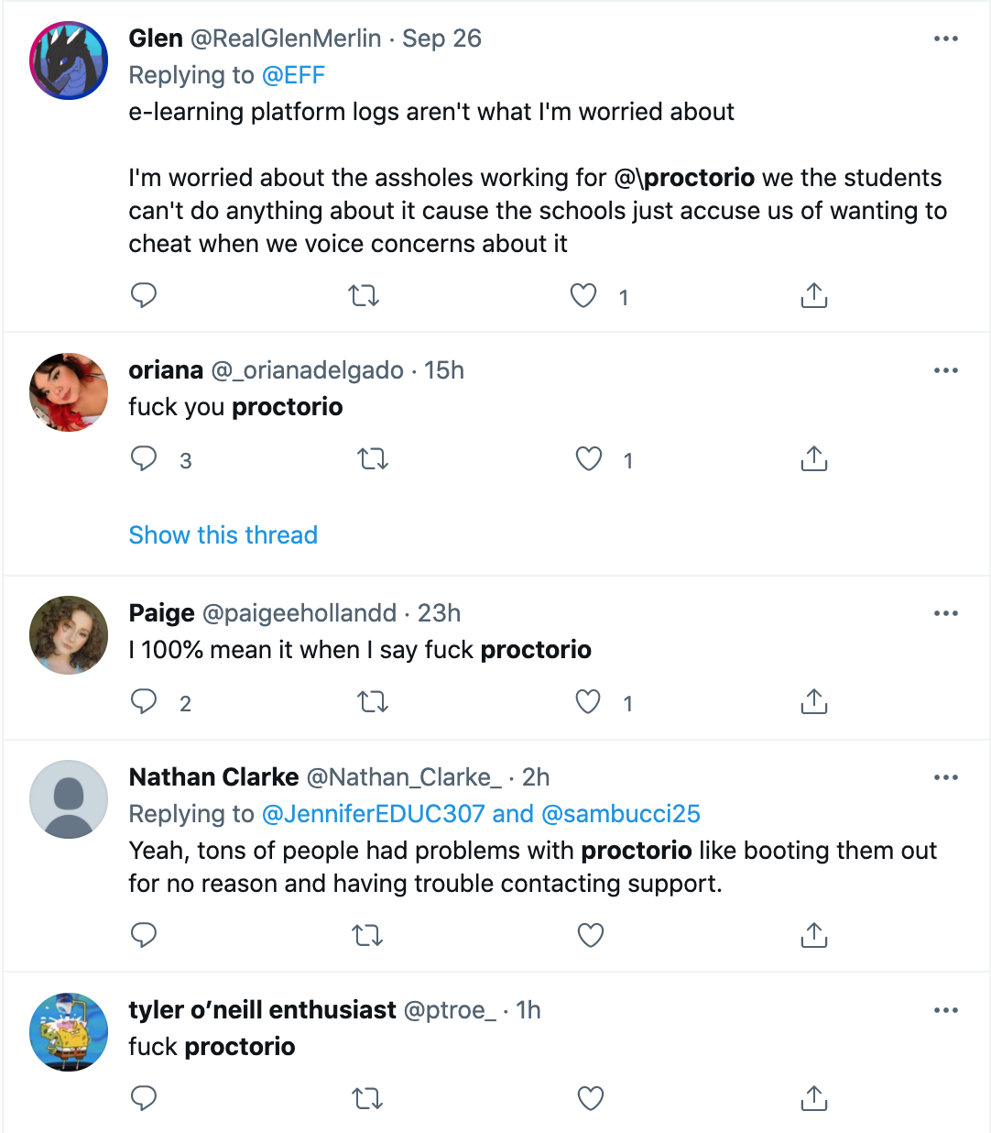Open the @sambucci25 profile link
This screenshot has height=1133, width=991.
click(x=621, y=814)
